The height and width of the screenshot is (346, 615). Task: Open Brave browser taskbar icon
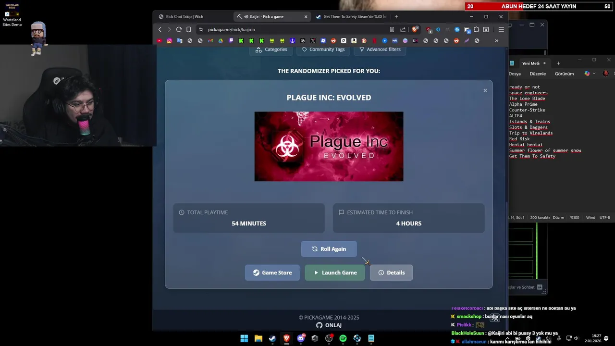286,338
